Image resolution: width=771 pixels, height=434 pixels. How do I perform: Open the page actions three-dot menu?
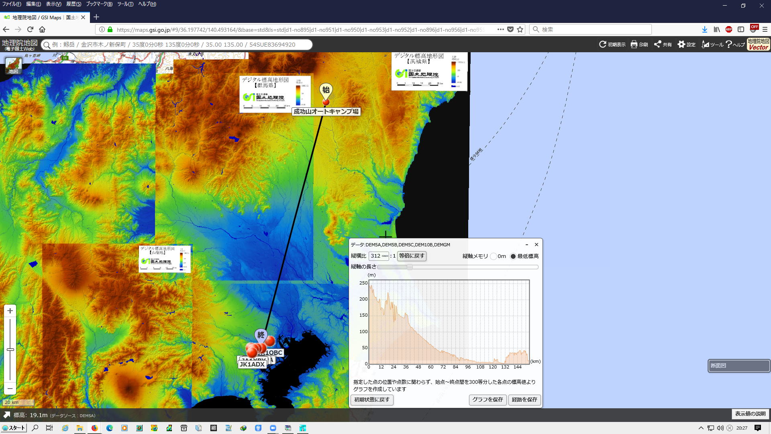tap(500, 29)
